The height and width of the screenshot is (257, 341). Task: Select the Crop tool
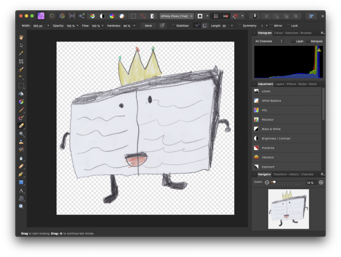point(21,61)
